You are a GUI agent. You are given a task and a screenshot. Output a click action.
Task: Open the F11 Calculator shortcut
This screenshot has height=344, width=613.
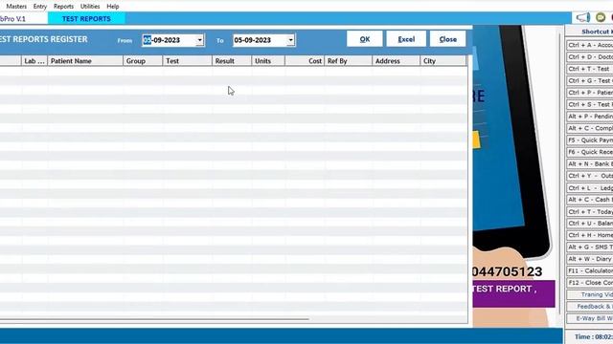click(590, 271)
